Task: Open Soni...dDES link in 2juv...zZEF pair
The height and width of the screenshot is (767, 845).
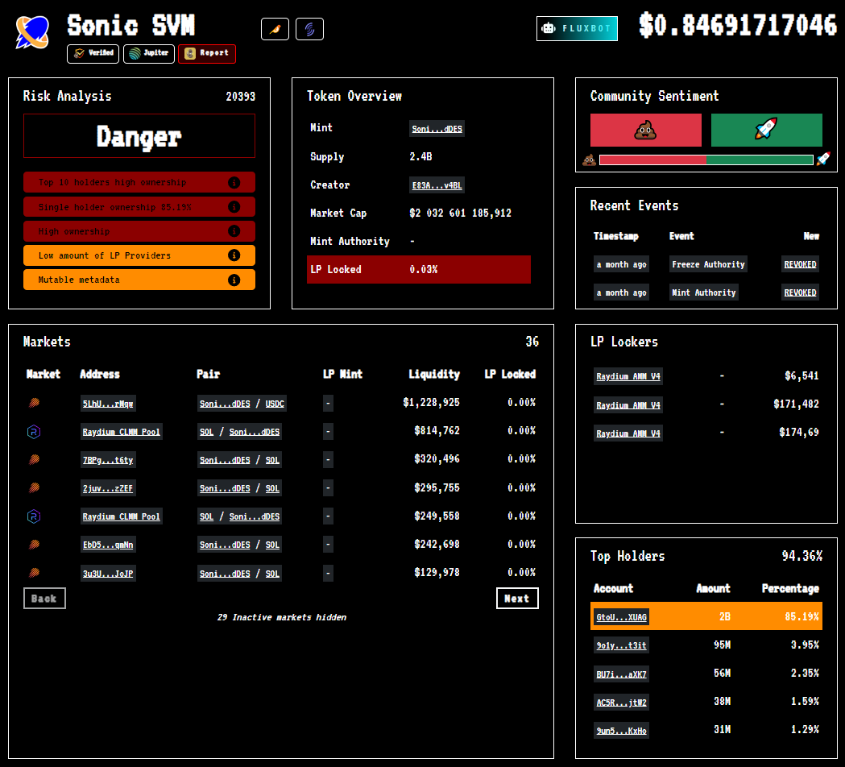Action: pos(225,489)
